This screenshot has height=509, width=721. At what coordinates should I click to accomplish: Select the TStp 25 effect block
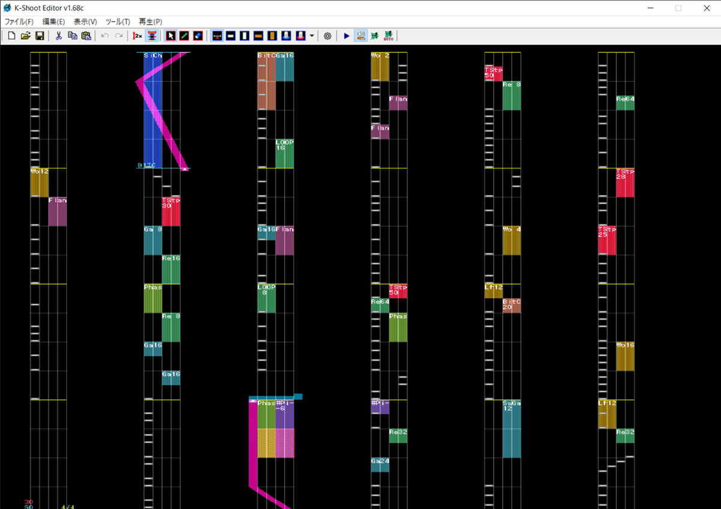click(x=607, y=240)
